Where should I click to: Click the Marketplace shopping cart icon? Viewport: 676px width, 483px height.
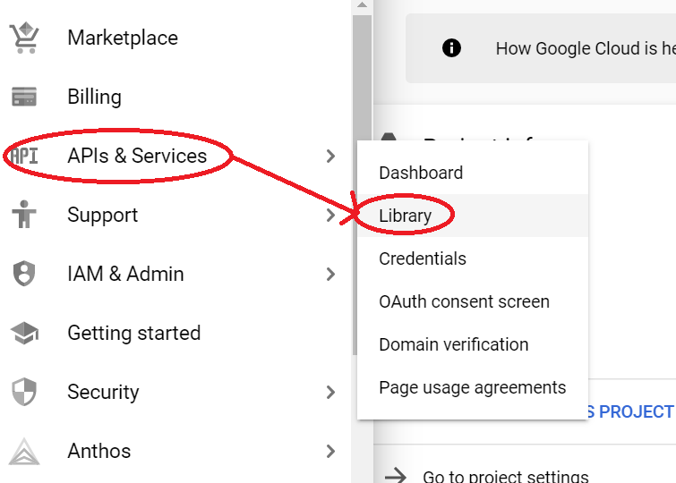pos(24,38)
